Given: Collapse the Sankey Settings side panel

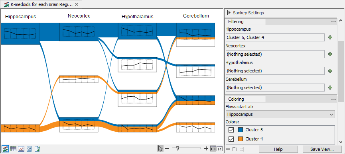Looking at the screenshot, I should [228, 13].
